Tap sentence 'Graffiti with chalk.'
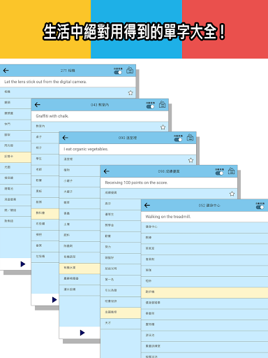This screenshot has height=358, width=268. coord(52,116)
